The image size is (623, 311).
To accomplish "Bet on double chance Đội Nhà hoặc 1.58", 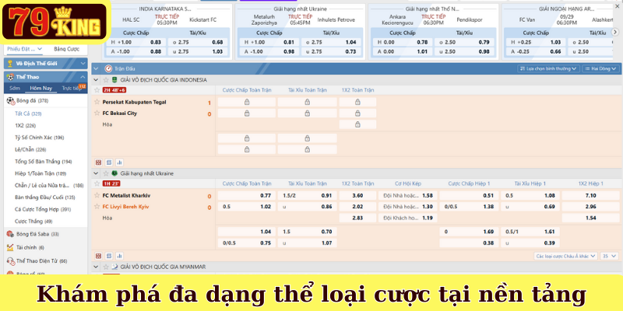I will point(407,196).
